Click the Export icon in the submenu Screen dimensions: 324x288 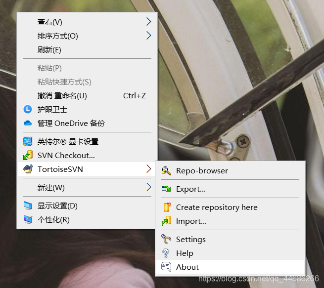(x=166, y=189)
